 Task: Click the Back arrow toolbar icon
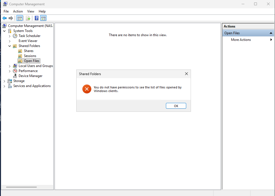tap(4, 18)
